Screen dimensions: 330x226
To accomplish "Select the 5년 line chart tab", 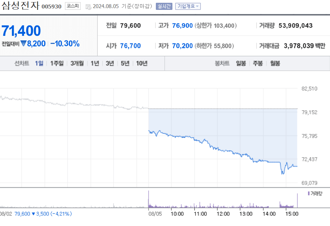I will [x=125, y=63].
